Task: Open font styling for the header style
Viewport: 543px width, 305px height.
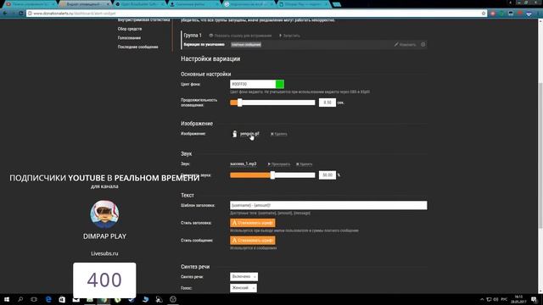Action: [x=253, y=223]
